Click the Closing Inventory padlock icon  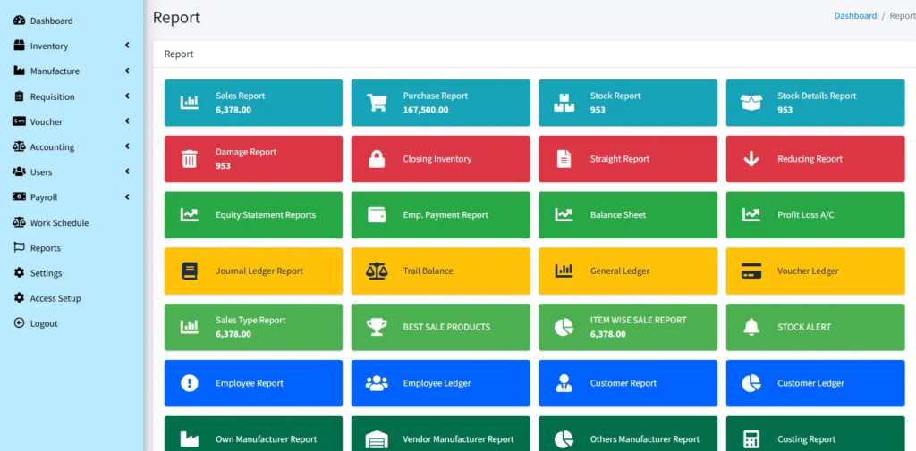coord(377,159)
